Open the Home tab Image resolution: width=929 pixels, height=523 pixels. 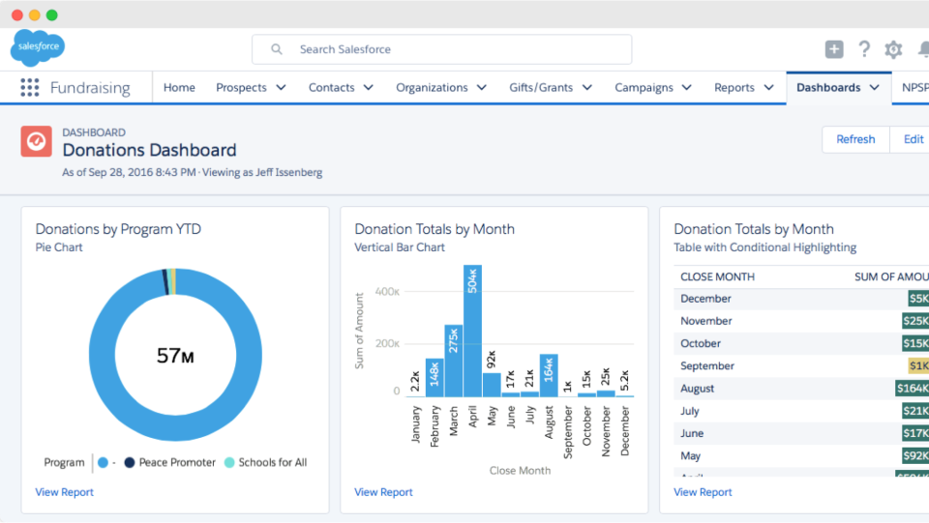click(179, 88)
